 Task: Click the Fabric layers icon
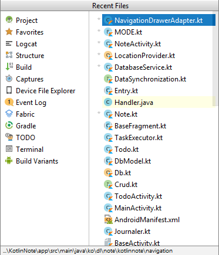click(9, 114)
